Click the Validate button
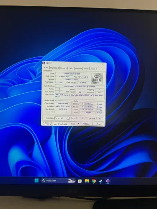The image size is (157, 209). tap(86, 124)
